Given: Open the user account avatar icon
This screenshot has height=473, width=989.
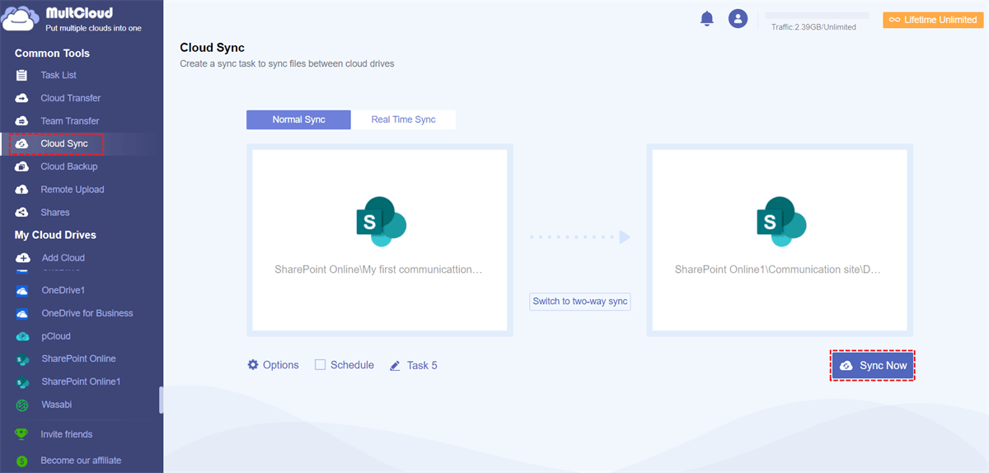Looking at the screenshot, I should point(738,19).
